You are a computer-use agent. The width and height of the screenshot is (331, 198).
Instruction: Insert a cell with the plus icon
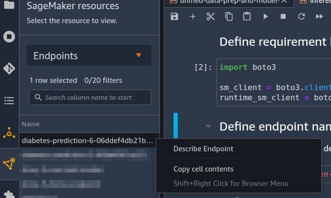(192, 16)
